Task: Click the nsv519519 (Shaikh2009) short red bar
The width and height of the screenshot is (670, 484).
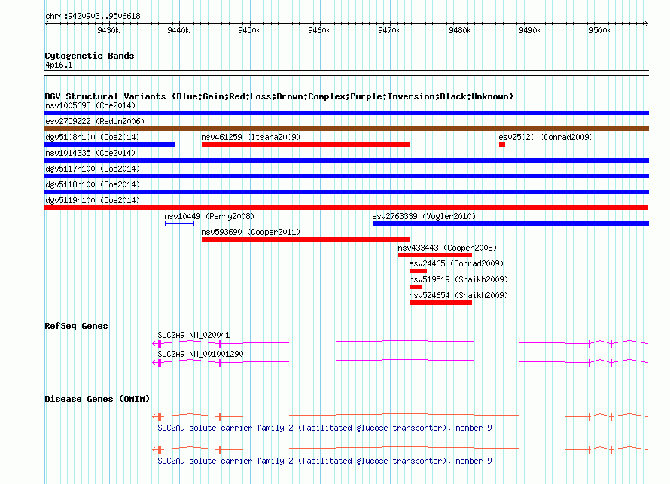Action: 416,287
